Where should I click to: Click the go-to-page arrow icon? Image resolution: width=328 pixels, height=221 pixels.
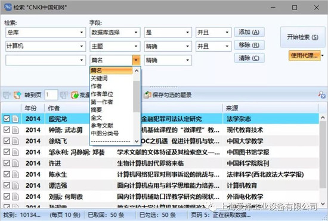17,95
